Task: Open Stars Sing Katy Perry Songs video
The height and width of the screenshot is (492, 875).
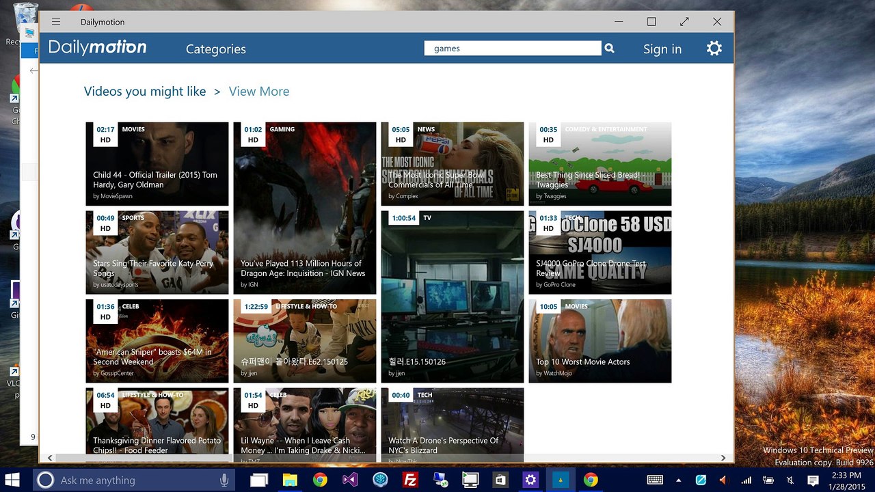Action: [x=157, y=253]
